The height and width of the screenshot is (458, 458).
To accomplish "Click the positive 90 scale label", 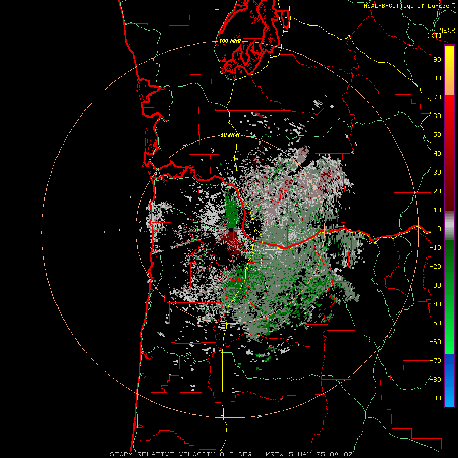I will tap(437, 60).
